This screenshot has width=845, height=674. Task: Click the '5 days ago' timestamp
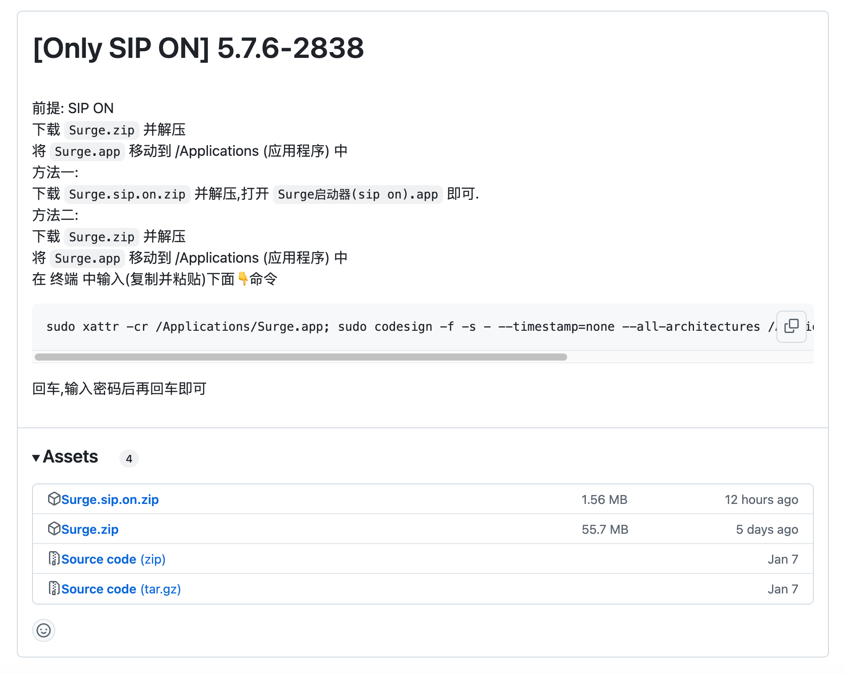click(x=767, y=529)
